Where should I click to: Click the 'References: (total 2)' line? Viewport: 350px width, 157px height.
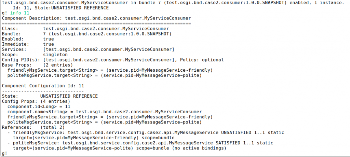tap(33, 127)
